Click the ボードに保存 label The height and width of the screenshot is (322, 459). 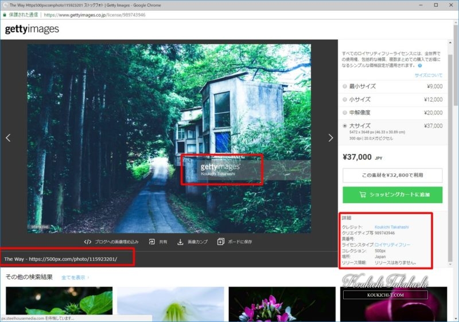[240, 242]
